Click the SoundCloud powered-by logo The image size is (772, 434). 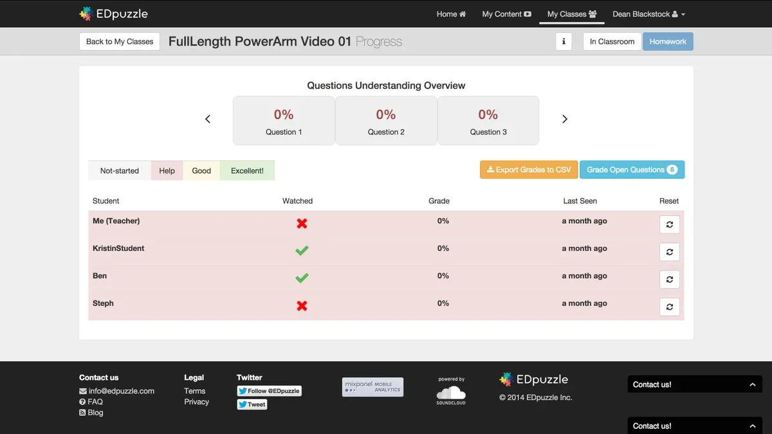pyautogui.click(x=452, y=391)
